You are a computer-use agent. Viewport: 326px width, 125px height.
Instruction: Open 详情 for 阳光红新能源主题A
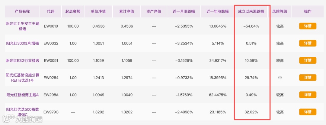coord(308,95)
